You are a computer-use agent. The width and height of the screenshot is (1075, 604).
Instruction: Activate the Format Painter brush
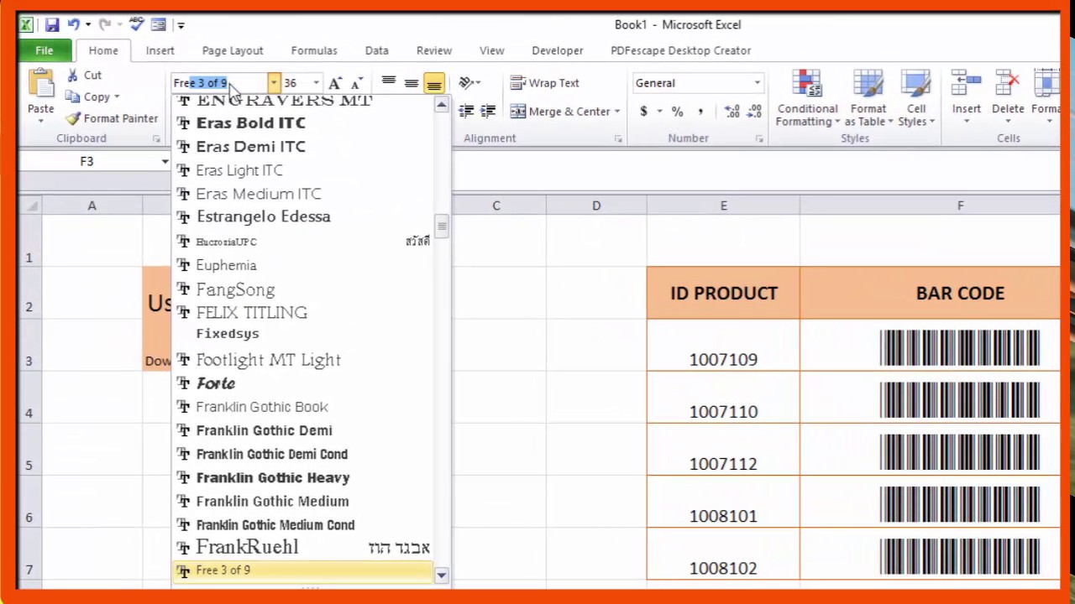coord(112,118)
